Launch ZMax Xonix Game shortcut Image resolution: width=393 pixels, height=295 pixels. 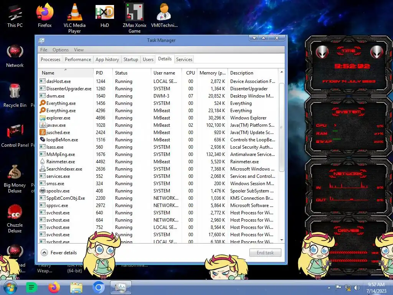click(135, 18)
